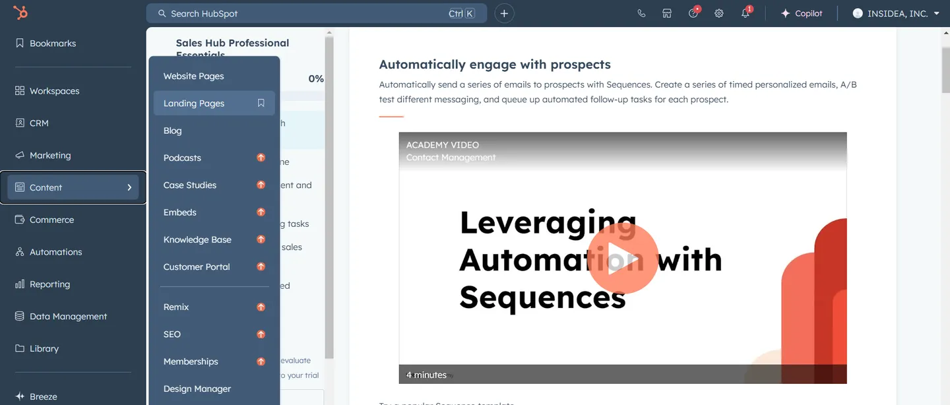Click the Library folder icon
The height and width of the screenshot is (405, 950).
(20, 349)
